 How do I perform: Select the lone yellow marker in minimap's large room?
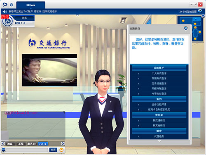tap(183, 21)
